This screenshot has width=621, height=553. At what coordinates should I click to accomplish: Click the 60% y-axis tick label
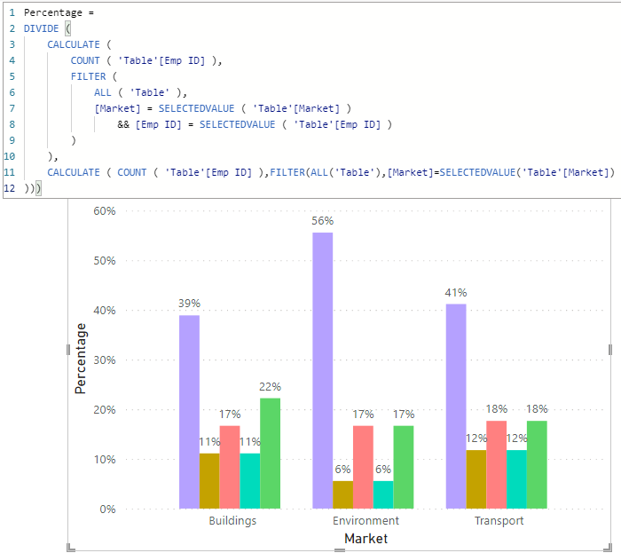[105, 211]
